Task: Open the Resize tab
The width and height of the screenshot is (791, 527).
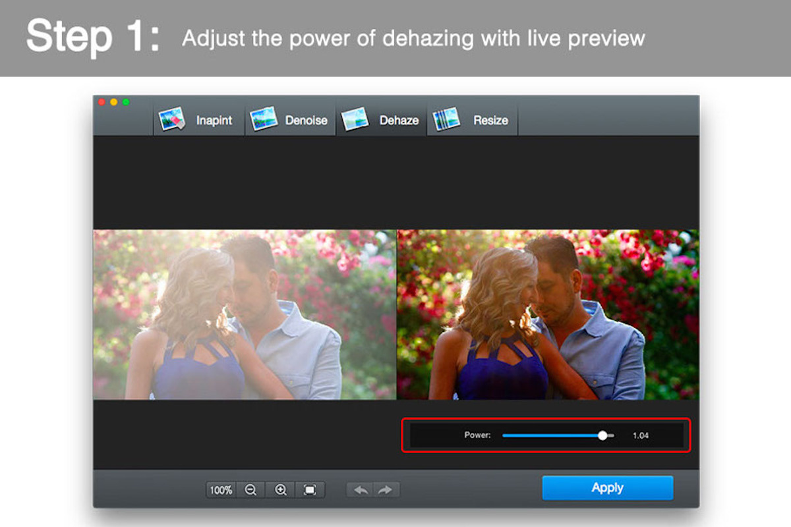Action: coord(473,120)
